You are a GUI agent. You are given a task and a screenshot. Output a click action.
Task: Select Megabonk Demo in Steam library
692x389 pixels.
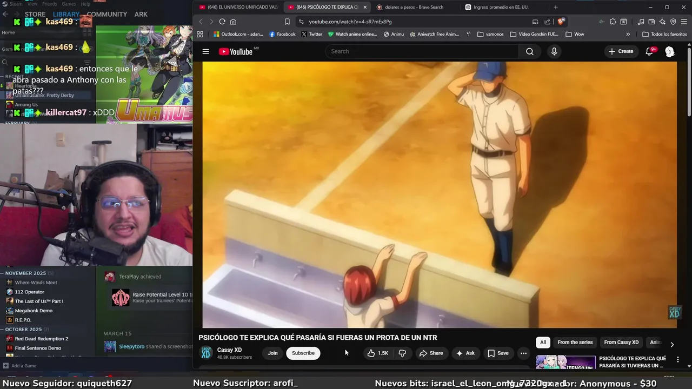click(34, 311)
